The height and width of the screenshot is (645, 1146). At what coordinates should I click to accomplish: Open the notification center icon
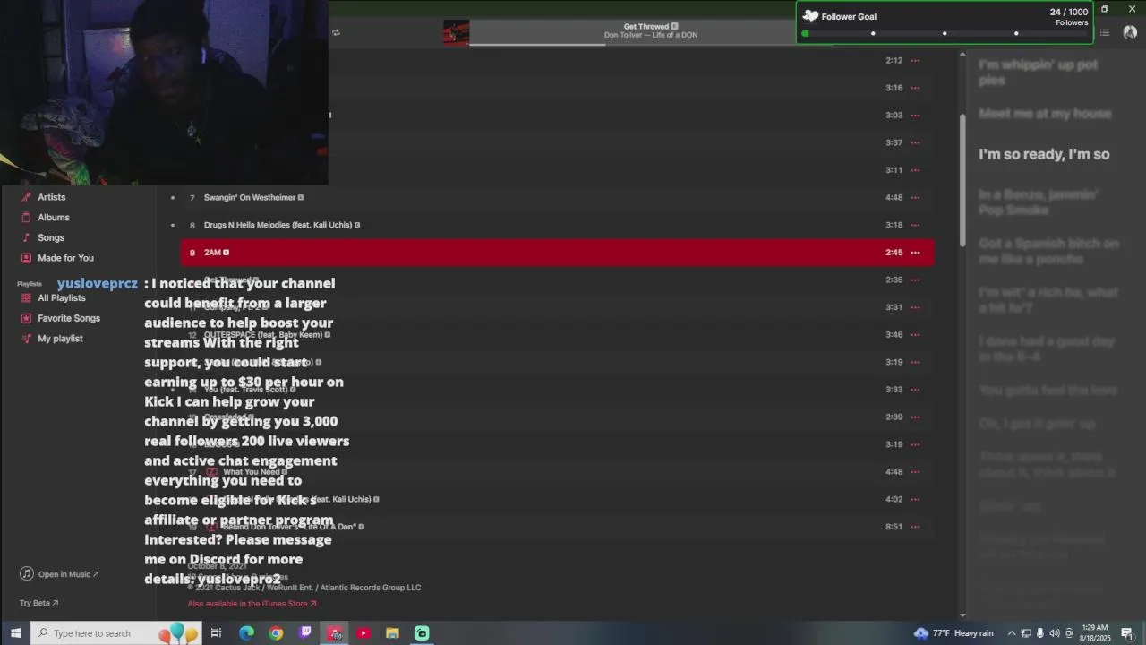pyautogui.click(x=1127, y=633)
